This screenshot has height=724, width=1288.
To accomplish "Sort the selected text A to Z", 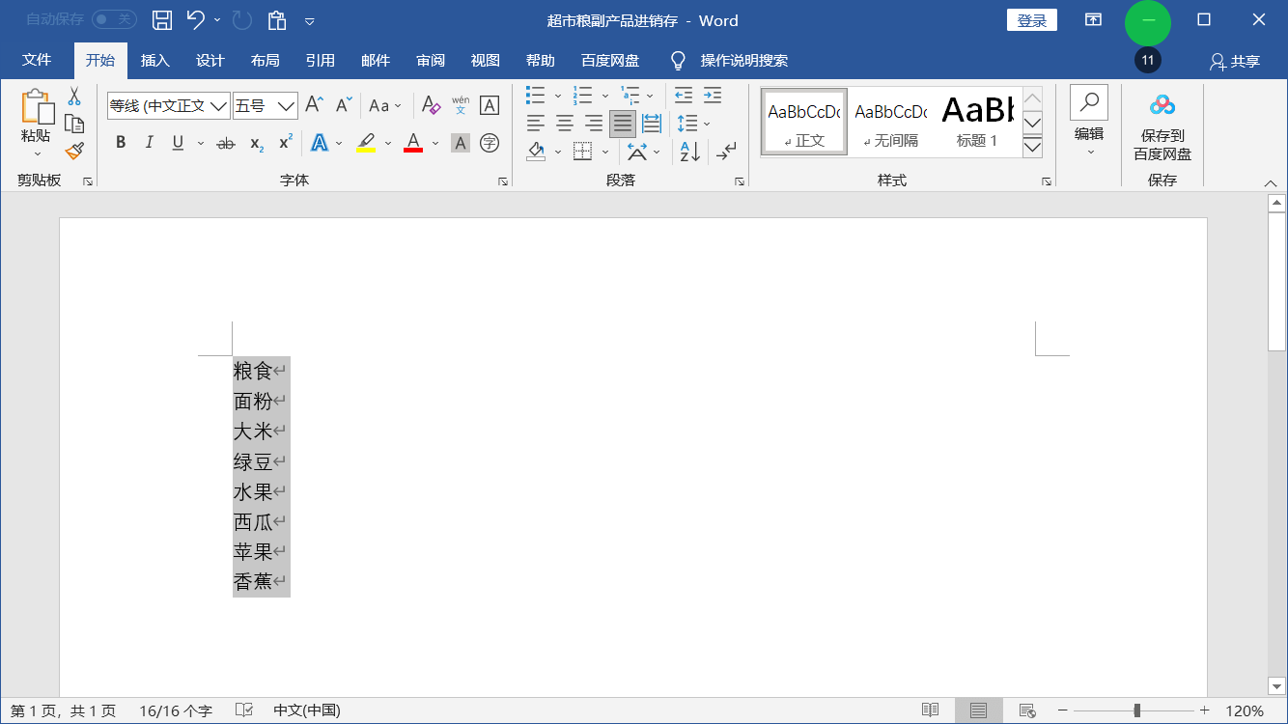I will [690, 152].
